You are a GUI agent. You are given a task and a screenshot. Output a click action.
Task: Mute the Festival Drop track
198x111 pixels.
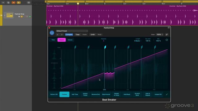coord(19,17)
